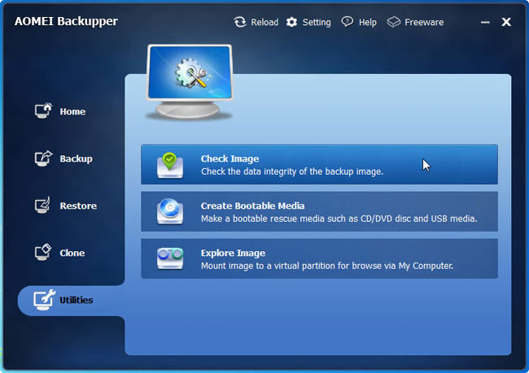Click the Restore icon in sidebar
Screen dimensions: 529x373
pyautogui.click(x=42, y=206)
